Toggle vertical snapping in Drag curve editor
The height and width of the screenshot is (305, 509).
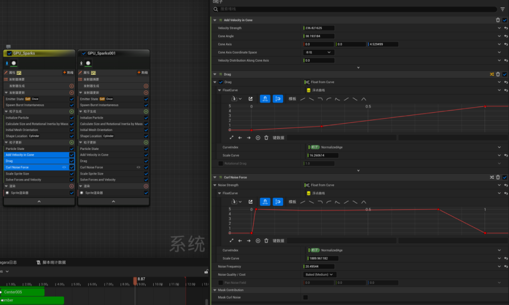pyautogui.click(x=278, y=99)
